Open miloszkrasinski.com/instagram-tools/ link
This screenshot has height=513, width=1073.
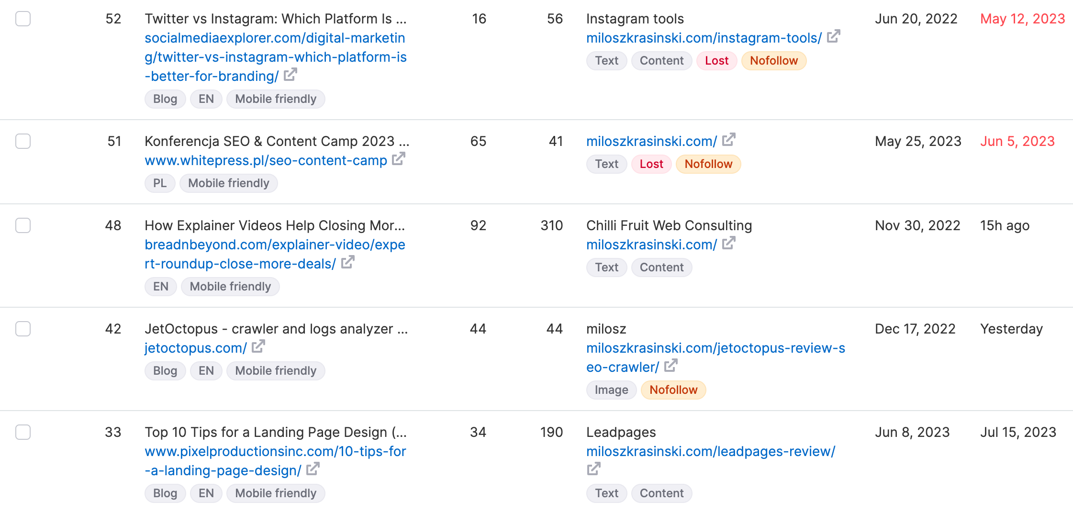pyautogui.click(x=704, y=38)
